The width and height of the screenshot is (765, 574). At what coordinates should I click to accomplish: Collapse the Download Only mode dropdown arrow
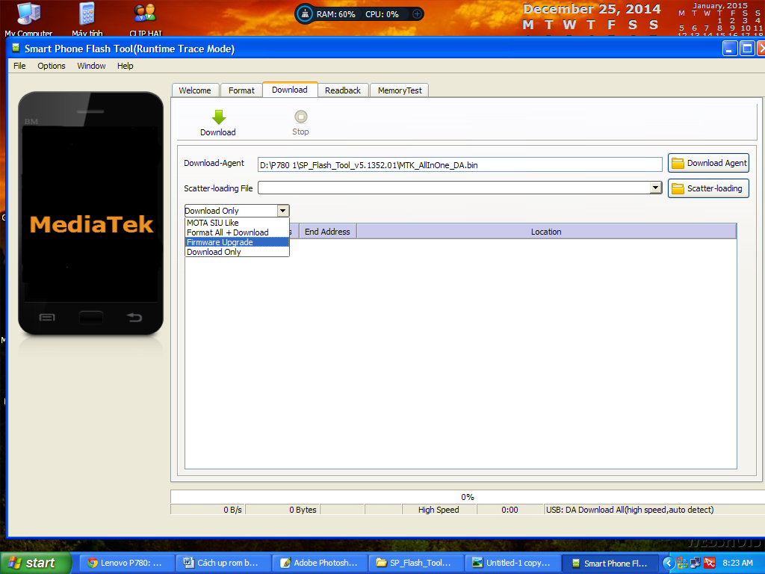(x=283, y=211)
